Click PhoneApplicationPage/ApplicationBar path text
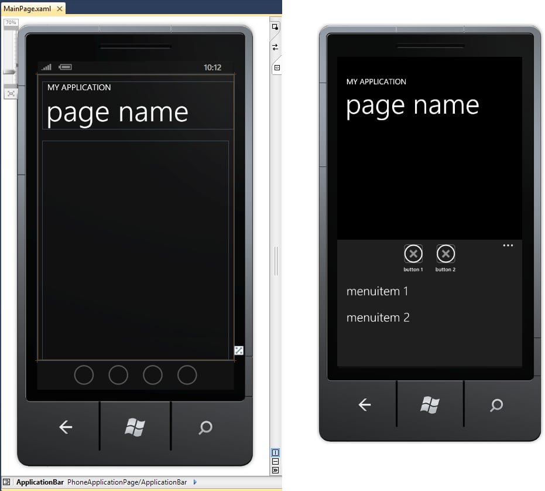545x491 pixels. point(127,482)
